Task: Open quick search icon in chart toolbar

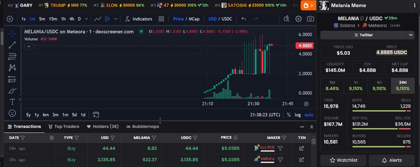Action: [287, 19]
